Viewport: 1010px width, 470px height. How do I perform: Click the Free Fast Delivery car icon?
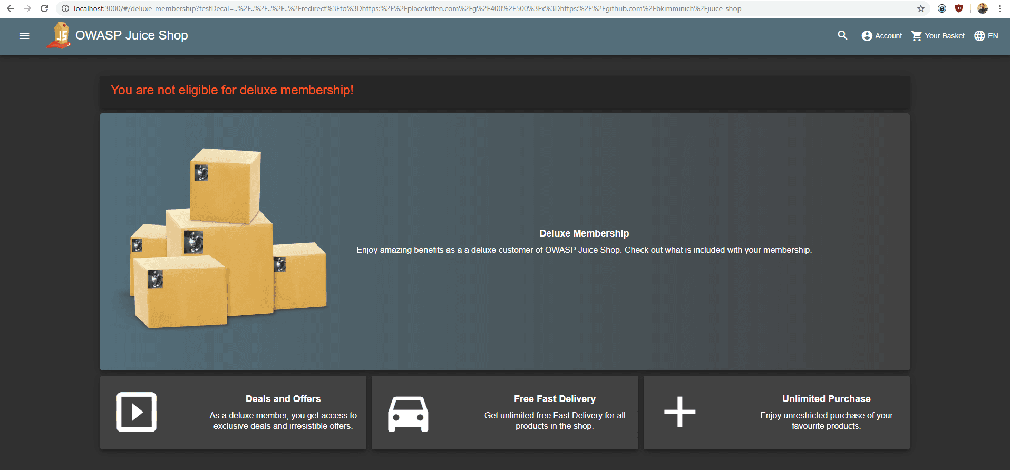(408, 414)
